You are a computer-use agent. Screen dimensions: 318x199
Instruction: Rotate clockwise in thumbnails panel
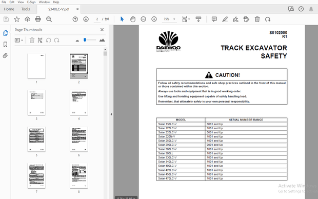click(56, 40)
